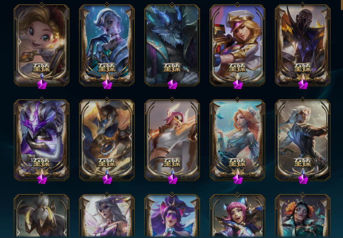
Task: Click the purple gem below the blonde child card
Action: (42, 84)
